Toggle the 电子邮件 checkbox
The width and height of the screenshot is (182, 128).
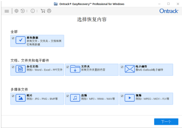click(122, 67)
